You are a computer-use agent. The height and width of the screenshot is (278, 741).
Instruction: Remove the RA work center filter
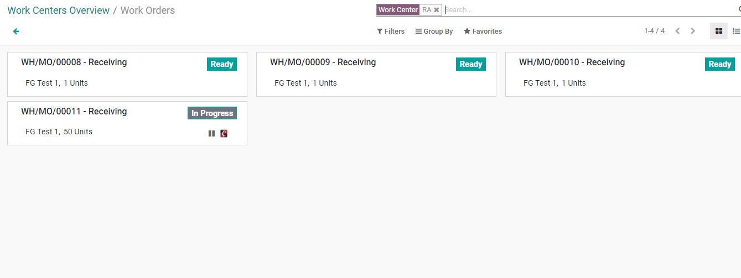coord(437,10)
